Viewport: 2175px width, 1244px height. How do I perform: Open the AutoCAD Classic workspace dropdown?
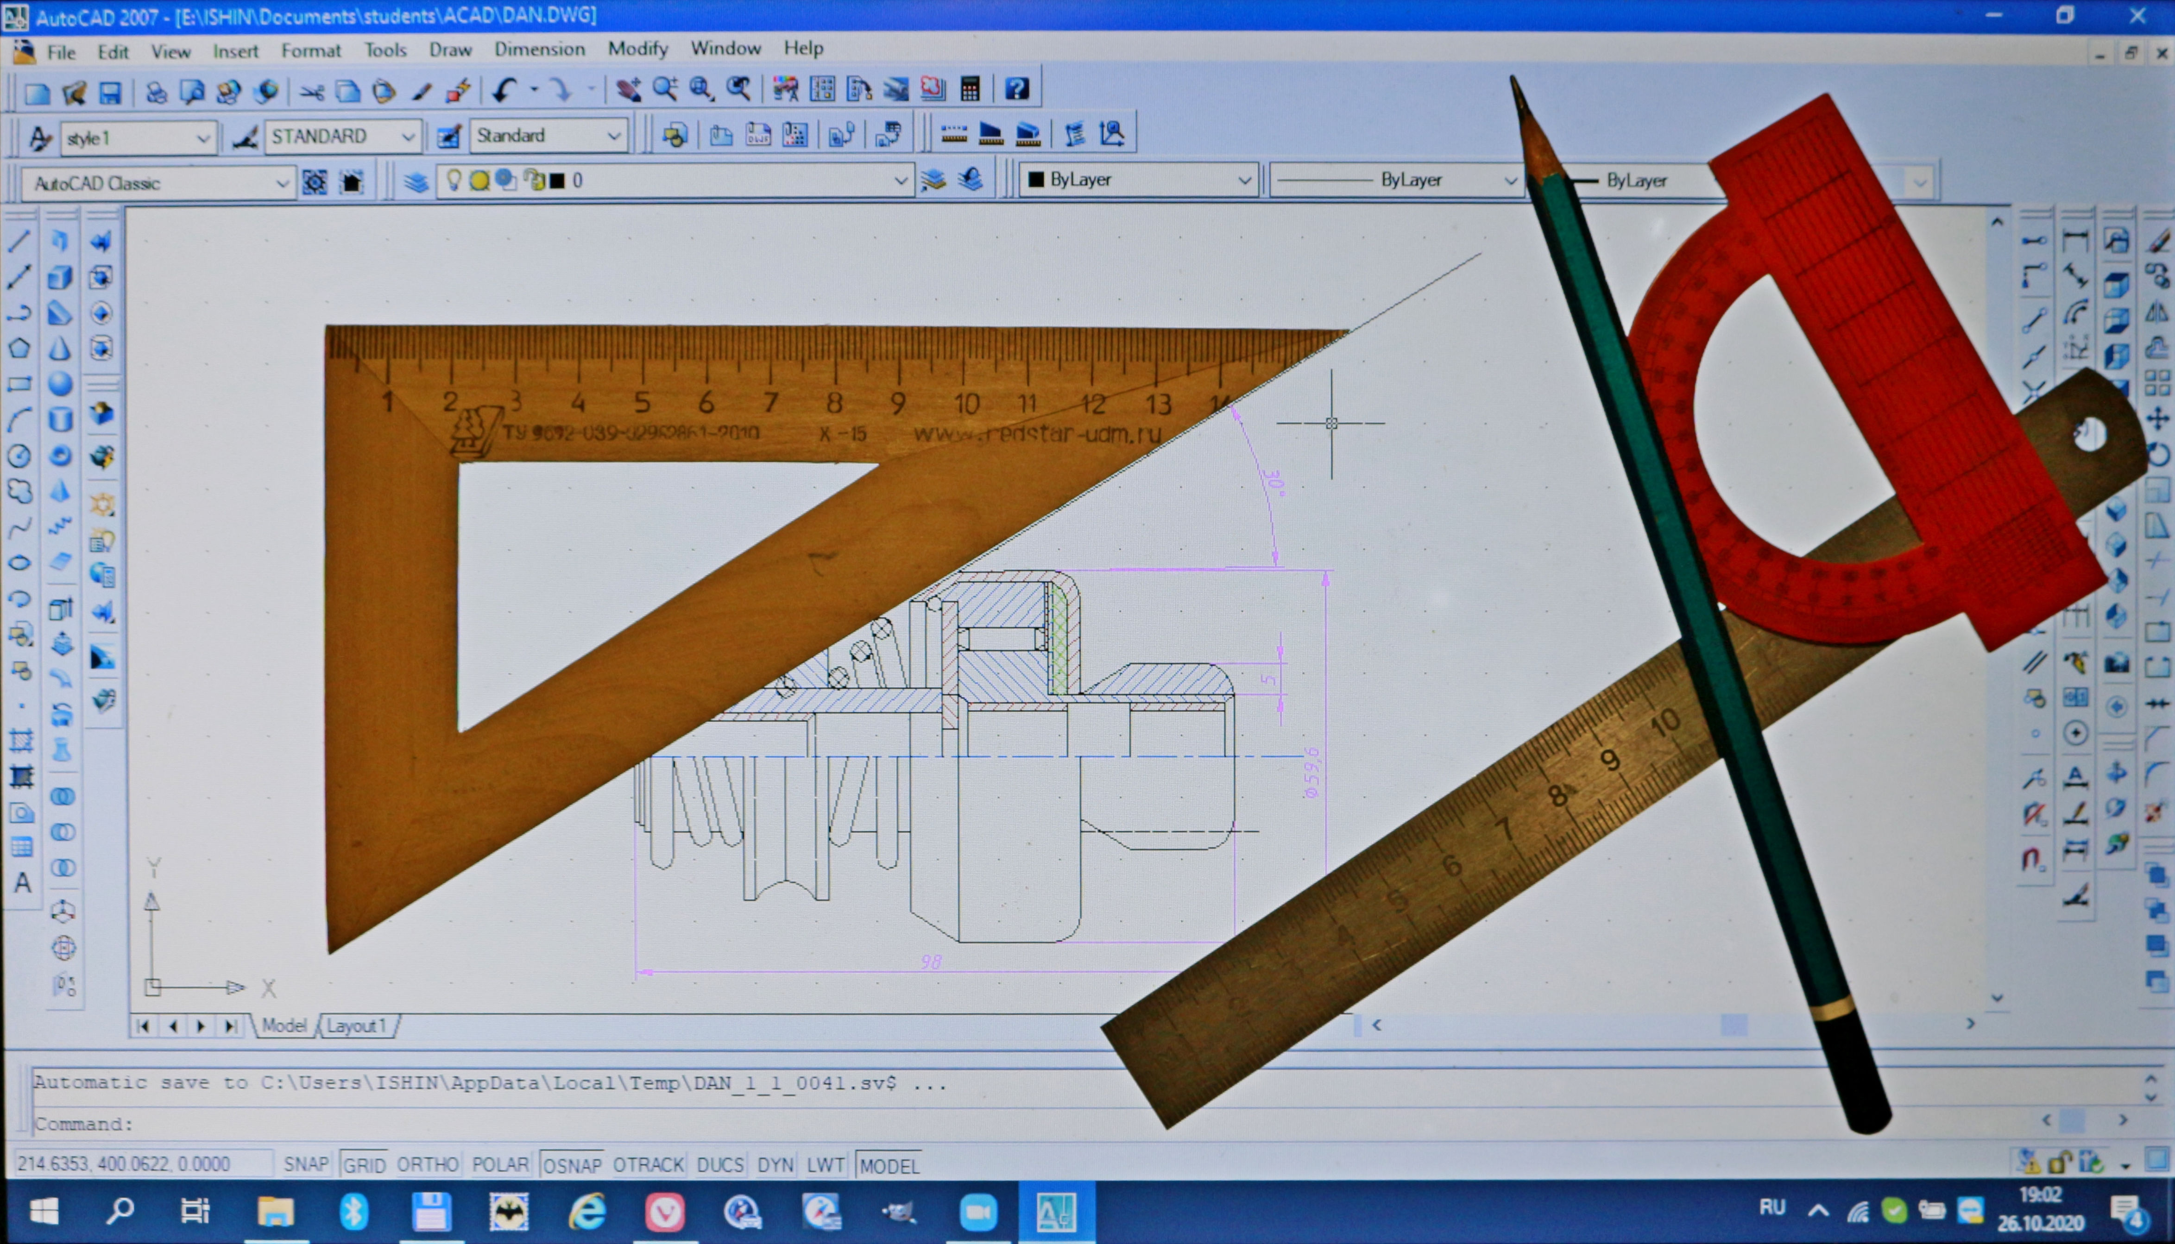(x=158, y=183)
